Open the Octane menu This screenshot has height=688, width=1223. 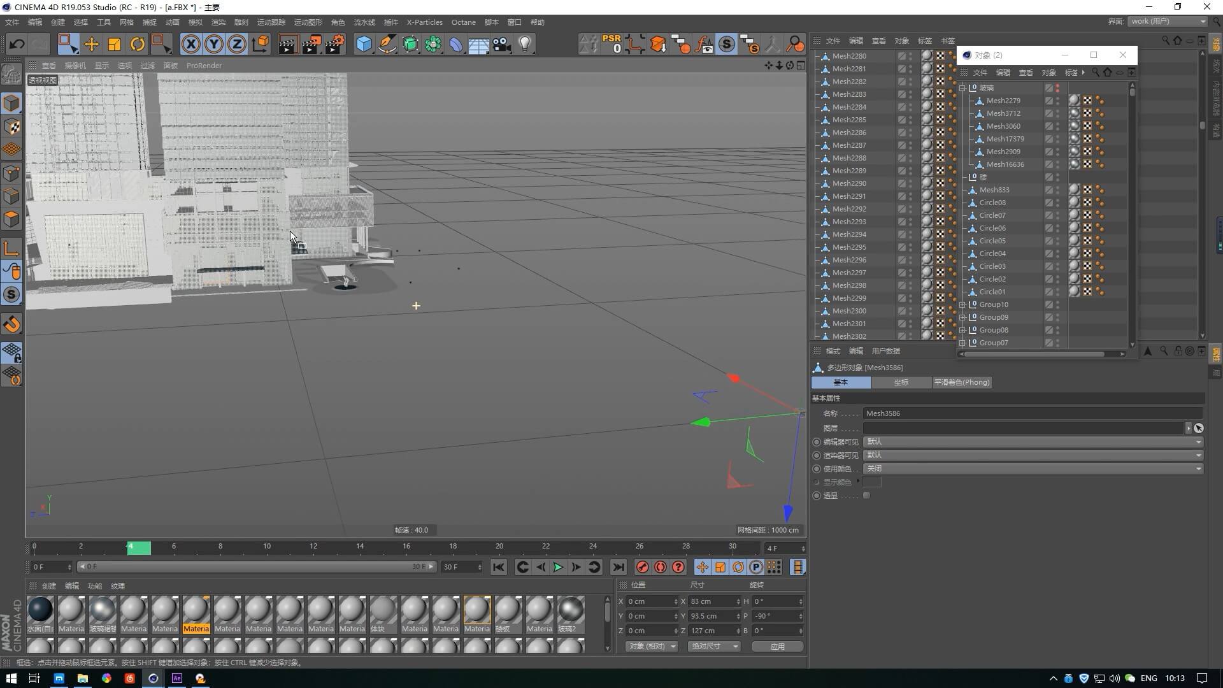tap(463, 22)
